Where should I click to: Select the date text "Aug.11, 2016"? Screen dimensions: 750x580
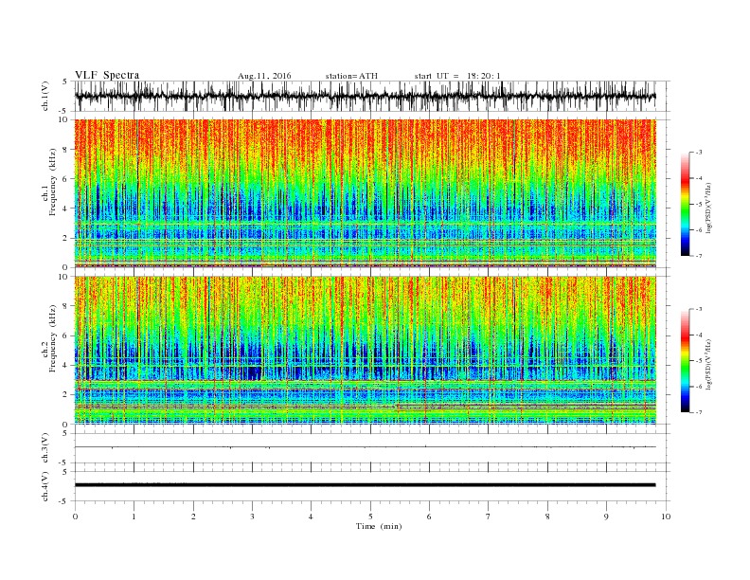point(264,76)
